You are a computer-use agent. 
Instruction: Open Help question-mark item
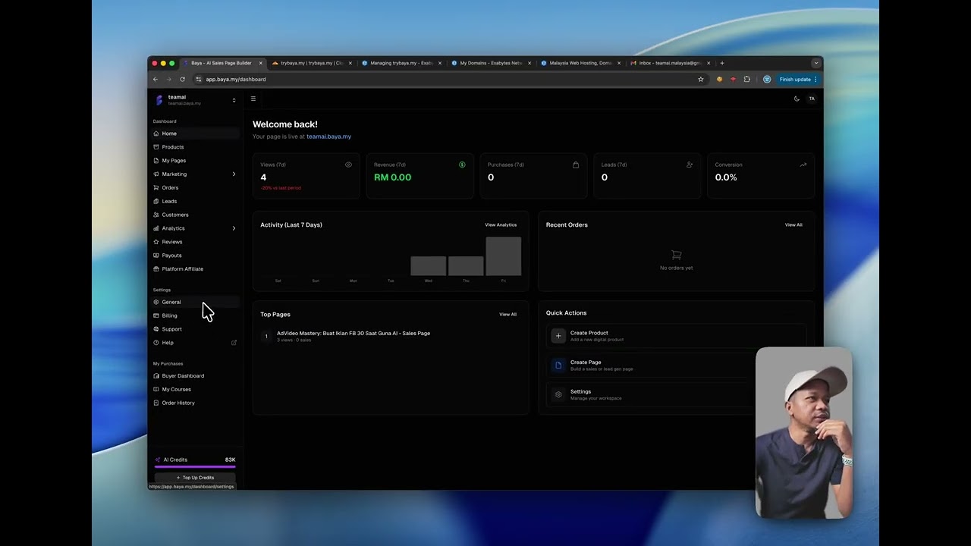[x=195, y=343]
